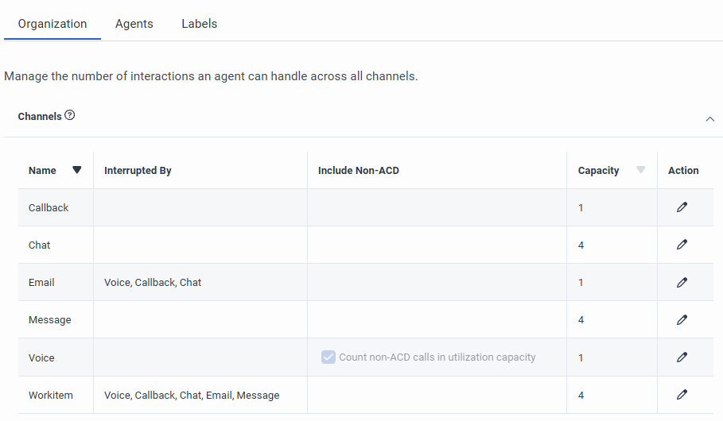Open the Labels tab

pos(199,24)
